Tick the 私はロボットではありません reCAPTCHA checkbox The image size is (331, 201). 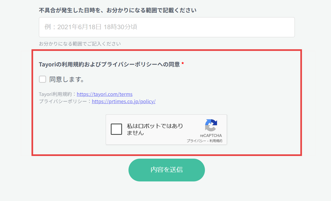[x=116, y=129]
